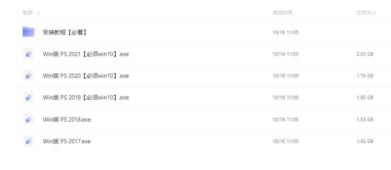This screenshot has width=391, height=170.
Task: Click the 2.05 GB size of PS 2021
Action: click(x=365, y=54)
